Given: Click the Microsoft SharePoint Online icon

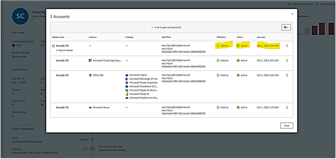Looking at the screenshot, I should click(x=127, y=86).
